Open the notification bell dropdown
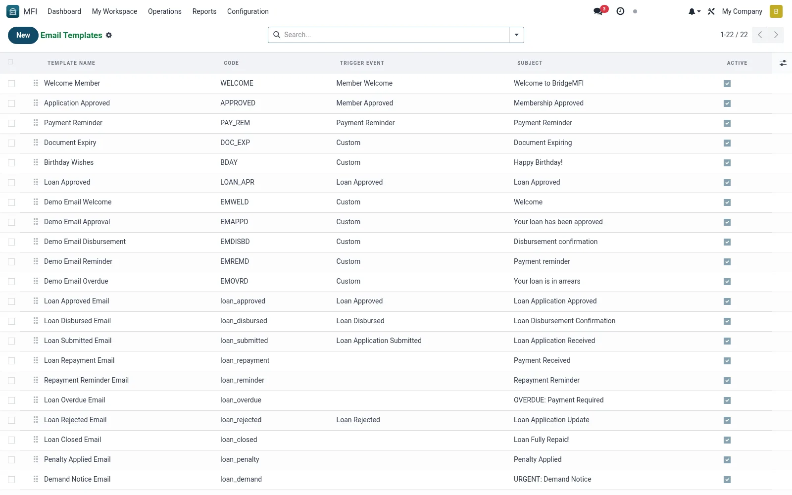Image resolution: width=792 pixels, height=495 pixels. click(694, 11)
